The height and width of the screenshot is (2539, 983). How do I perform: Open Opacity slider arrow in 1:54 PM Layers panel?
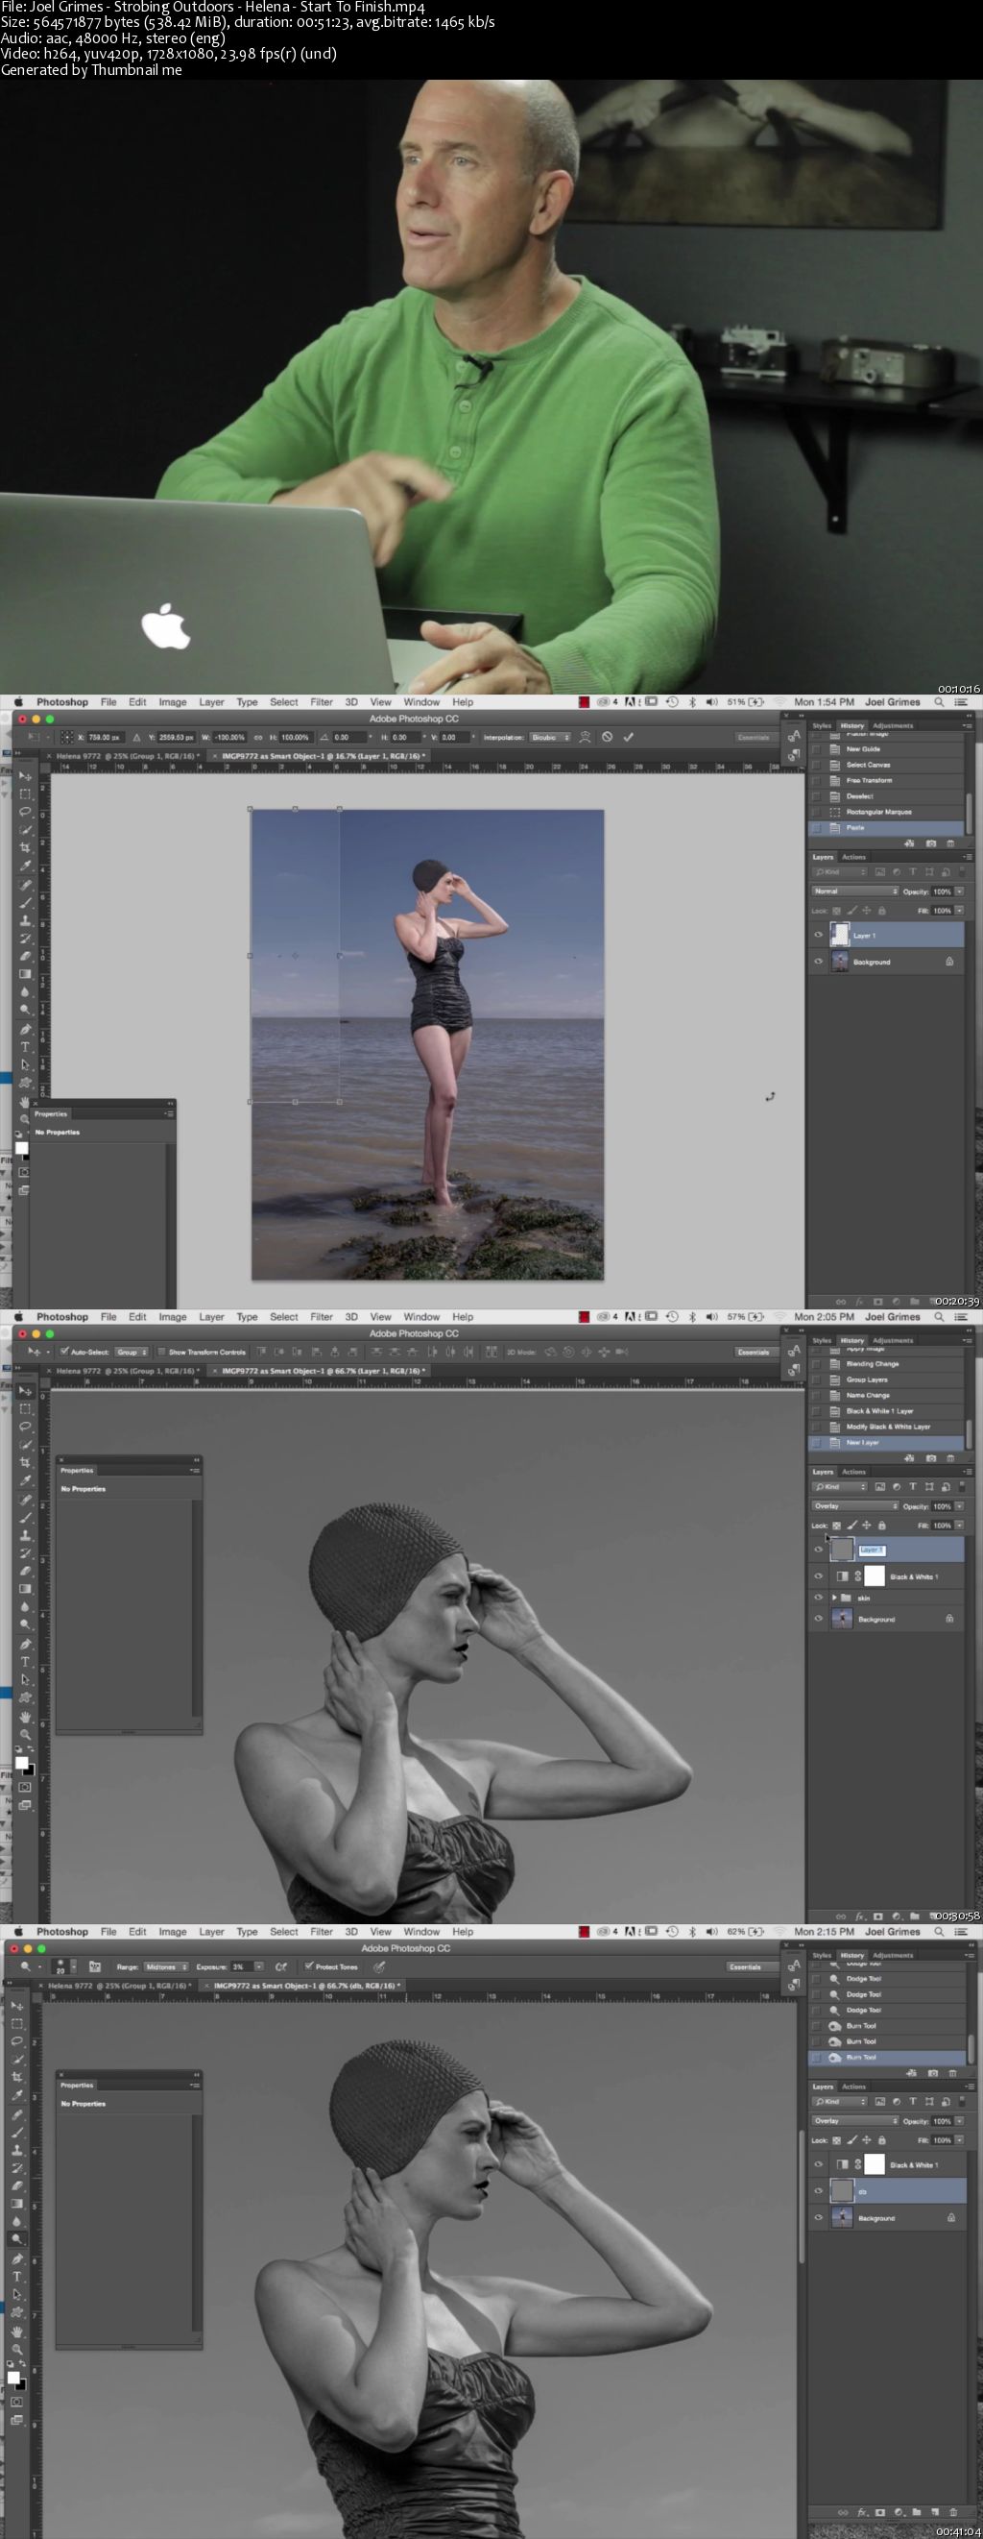[x=959, y=891]
